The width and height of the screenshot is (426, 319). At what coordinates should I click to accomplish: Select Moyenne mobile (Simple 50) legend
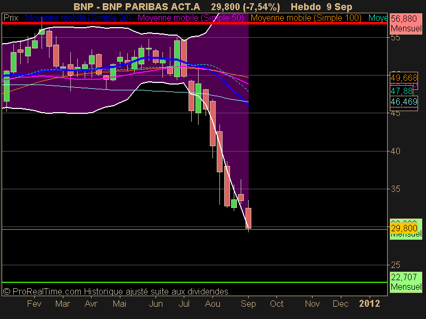tap(191, 18)
